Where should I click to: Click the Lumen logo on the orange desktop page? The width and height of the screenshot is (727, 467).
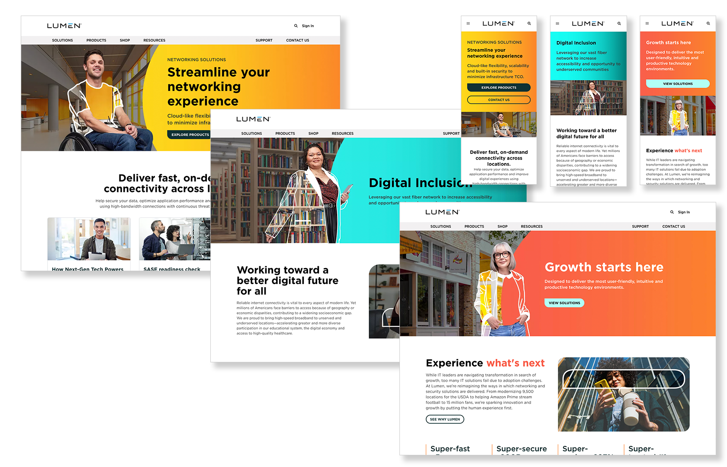pos(442,212)
